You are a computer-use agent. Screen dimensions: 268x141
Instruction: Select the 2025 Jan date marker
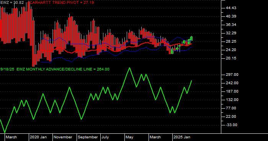[x=182, y=137]
